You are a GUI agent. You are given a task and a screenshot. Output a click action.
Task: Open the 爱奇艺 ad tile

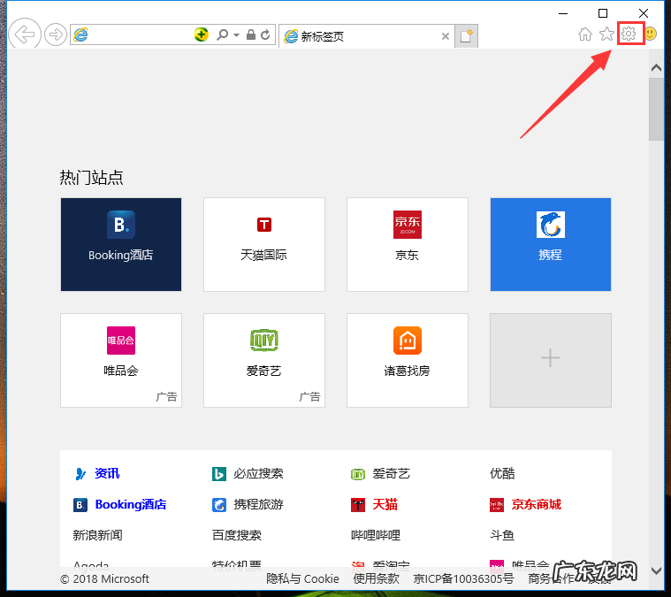click(264, 360)
